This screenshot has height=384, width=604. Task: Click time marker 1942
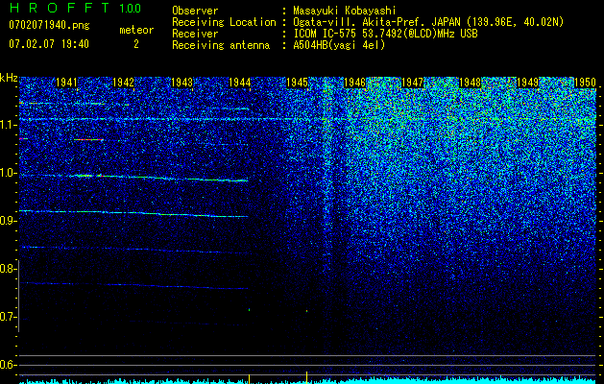pos(124,83)
